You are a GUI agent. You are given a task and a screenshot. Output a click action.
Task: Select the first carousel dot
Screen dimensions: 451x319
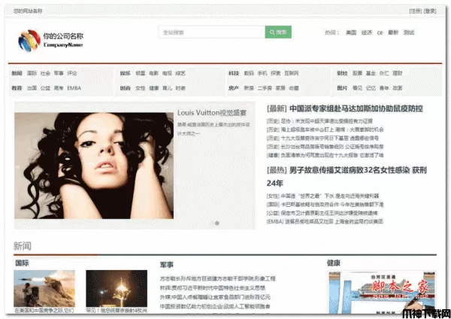click(212, 223)
